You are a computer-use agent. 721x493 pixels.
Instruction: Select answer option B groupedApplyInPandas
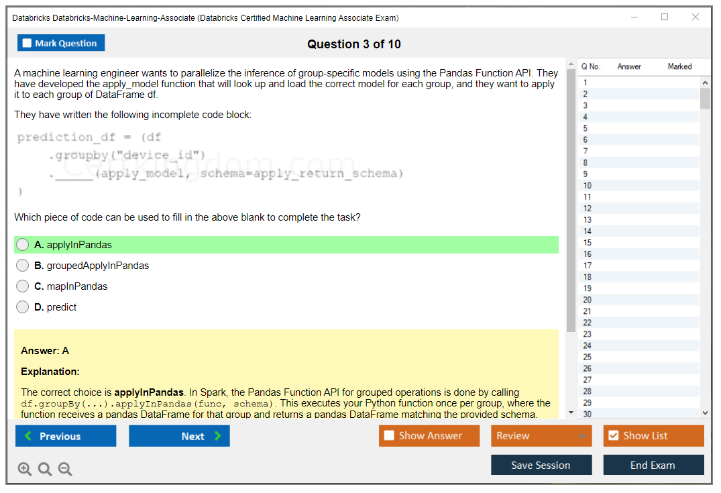pos(22,265)
